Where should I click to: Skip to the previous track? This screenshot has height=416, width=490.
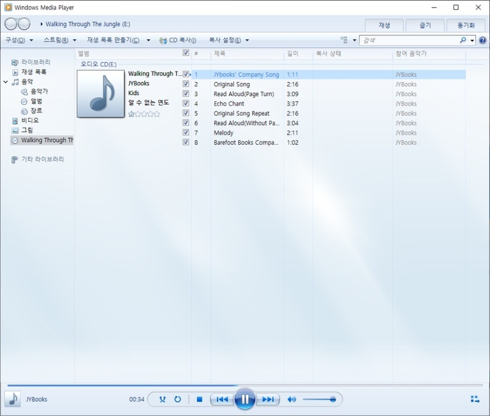pos(222,399)
